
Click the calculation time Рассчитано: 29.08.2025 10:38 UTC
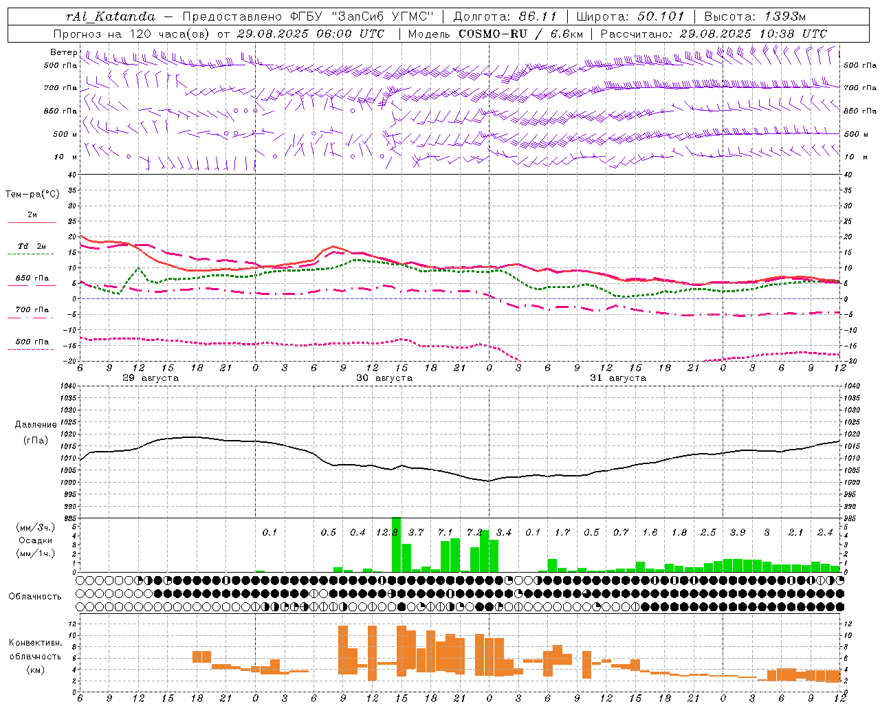coord(714,34)
